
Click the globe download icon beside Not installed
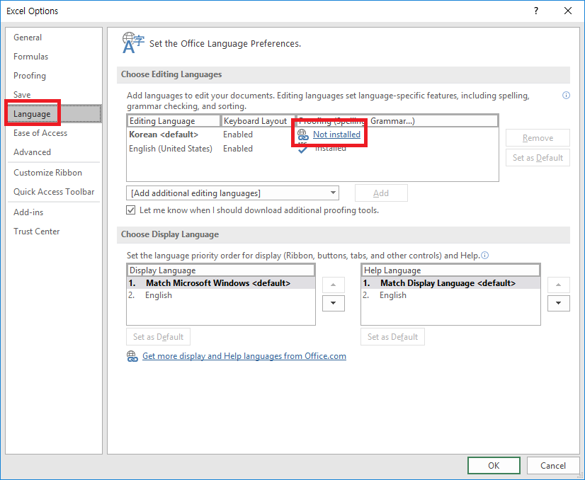(x=302, y=134)
